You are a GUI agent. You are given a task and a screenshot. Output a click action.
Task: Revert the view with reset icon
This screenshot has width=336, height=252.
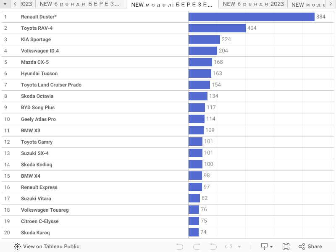213,247
